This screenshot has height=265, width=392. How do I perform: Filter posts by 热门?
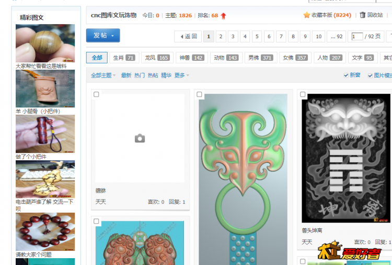pyautogui.click(x=140, y=75)
